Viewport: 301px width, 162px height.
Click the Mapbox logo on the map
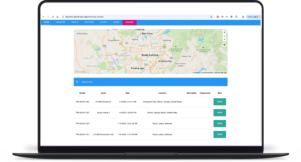point(80,72)
